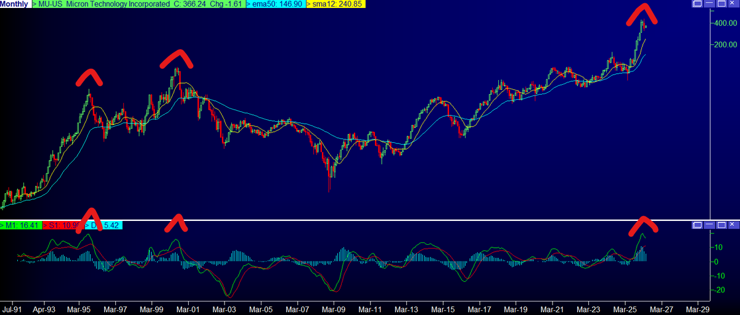Open the Monthly timeframe selector

coord(15,4)
